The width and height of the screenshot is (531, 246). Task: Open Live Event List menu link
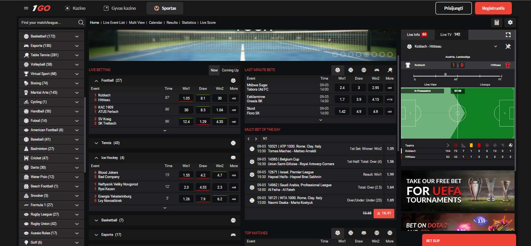click(x=114, y=23)
